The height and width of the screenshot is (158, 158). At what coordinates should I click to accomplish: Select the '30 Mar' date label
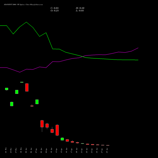click(21, 150)
